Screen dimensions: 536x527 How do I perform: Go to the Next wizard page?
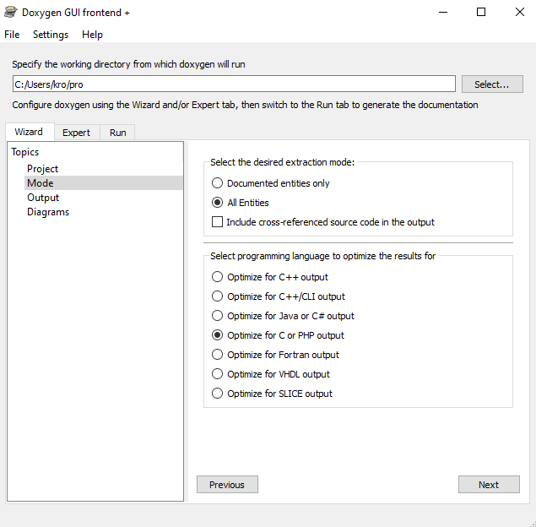489,485
